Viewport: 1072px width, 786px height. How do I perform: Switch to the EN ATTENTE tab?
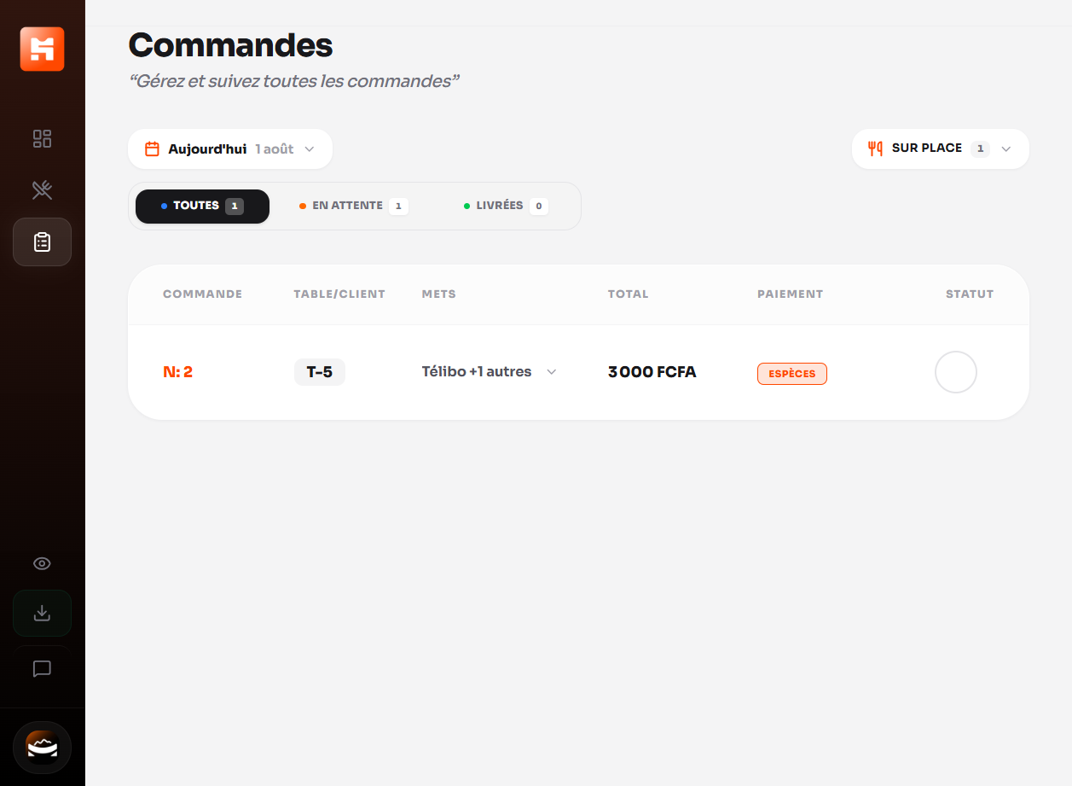(x=354, y=206)
